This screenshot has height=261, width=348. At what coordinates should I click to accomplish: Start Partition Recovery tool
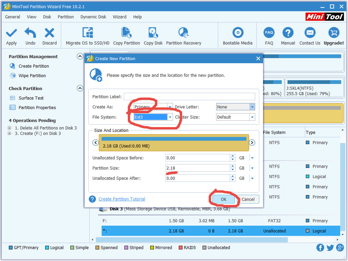click(184, 33)
